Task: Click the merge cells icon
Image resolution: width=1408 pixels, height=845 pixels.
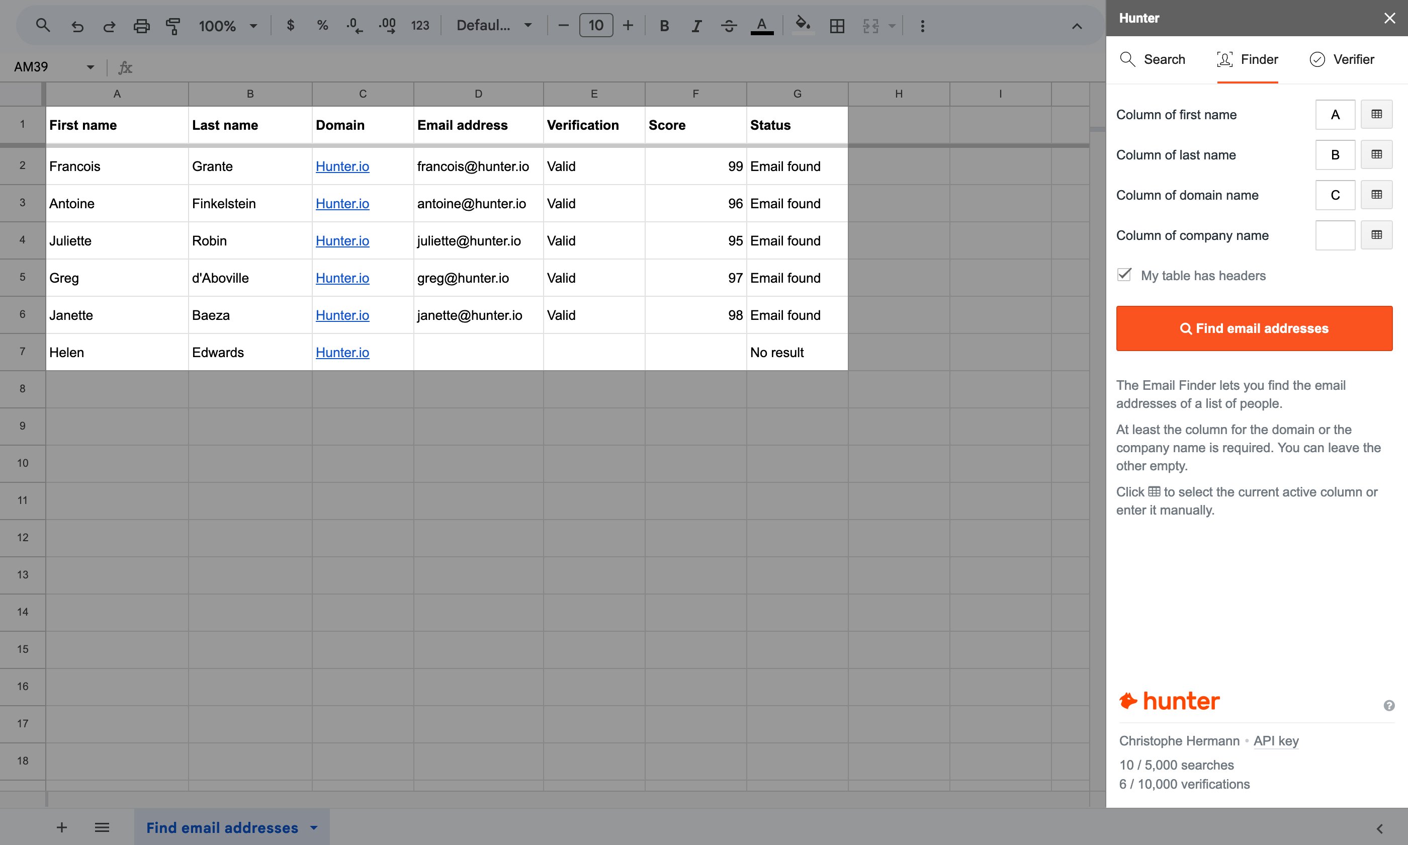Action: 871,26
